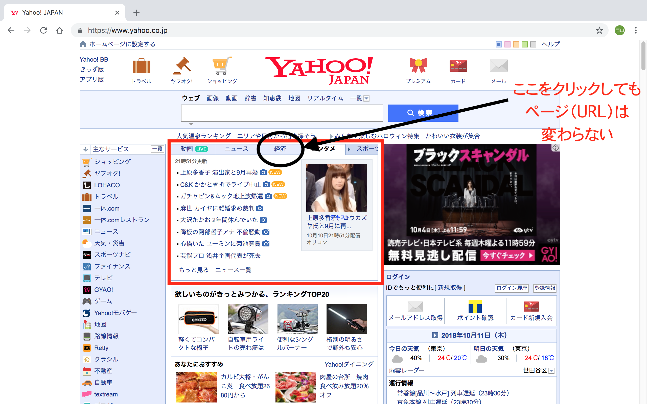Open 上原多香子 演出家と9月再婚 headline
Viewport: 647px width, 404px height.
pos(219,172)
